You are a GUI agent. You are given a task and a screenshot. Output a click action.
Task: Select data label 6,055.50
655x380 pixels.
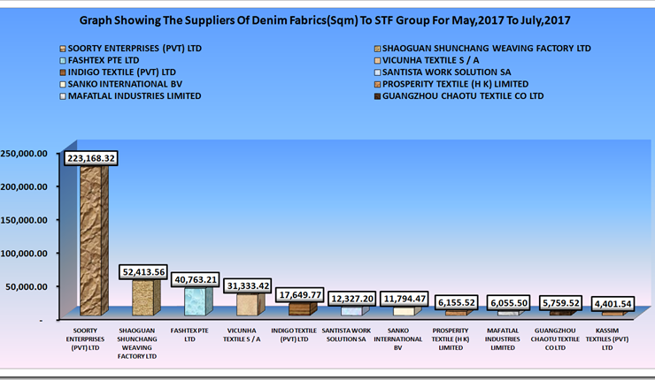coord(509,303)
